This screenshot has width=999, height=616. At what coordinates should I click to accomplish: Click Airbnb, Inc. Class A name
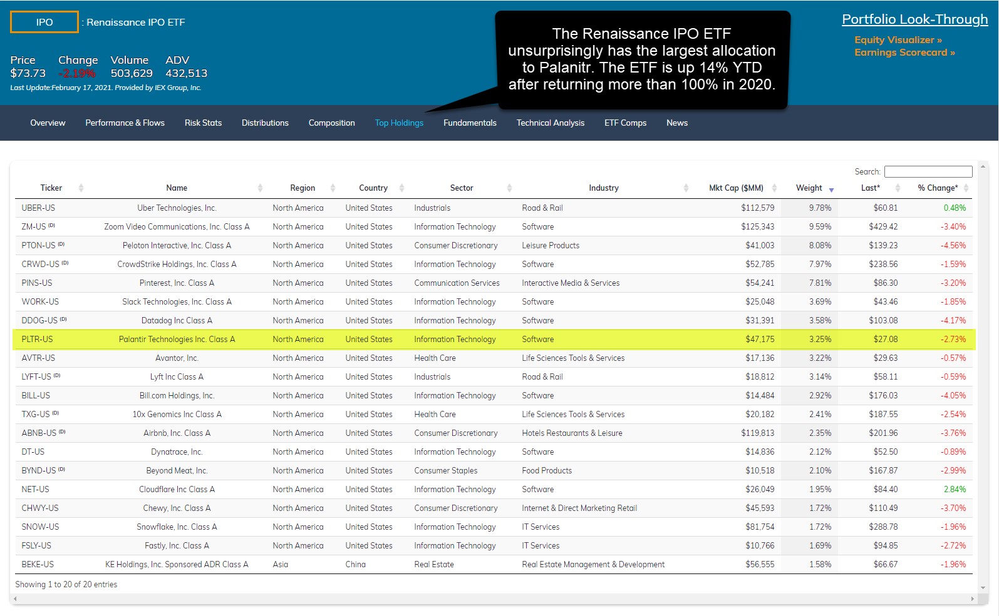click(177, 433)
